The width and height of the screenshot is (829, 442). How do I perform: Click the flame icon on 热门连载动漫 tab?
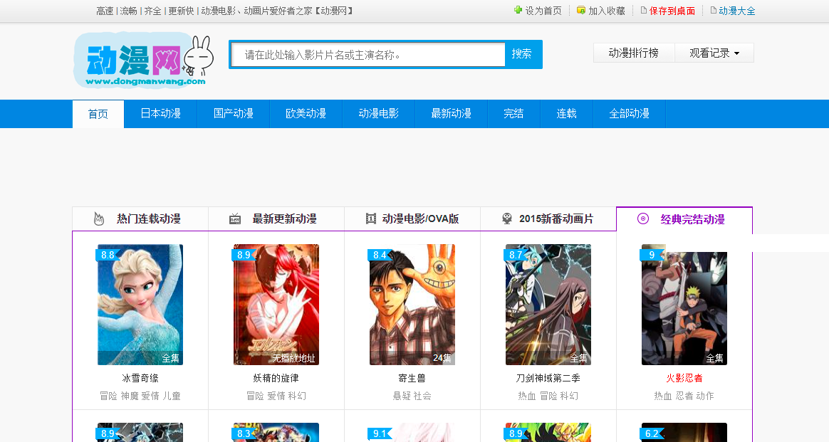99,219
